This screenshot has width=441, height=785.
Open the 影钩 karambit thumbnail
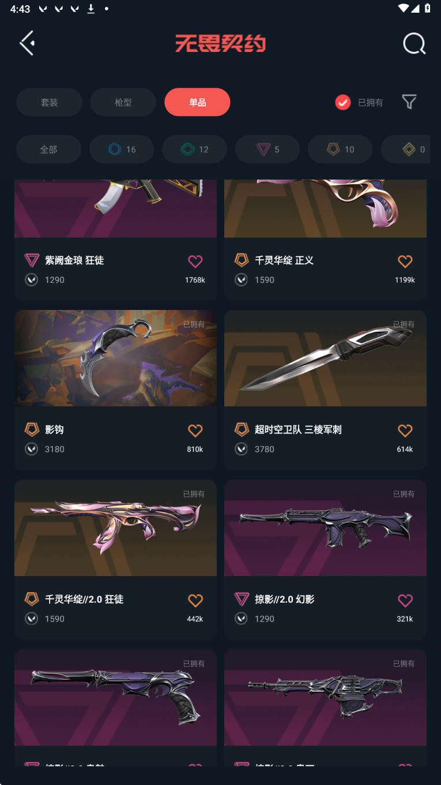coord(115,358)
